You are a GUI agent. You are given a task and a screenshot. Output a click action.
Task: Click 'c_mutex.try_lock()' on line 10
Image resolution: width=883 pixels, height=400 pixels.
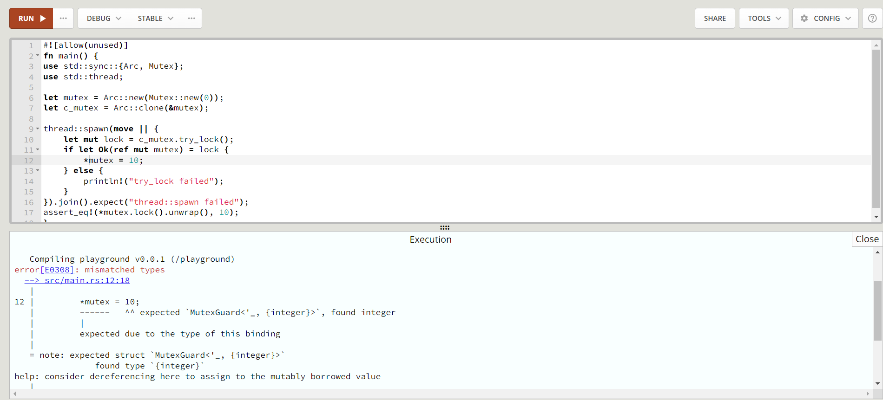click(184, 139)
